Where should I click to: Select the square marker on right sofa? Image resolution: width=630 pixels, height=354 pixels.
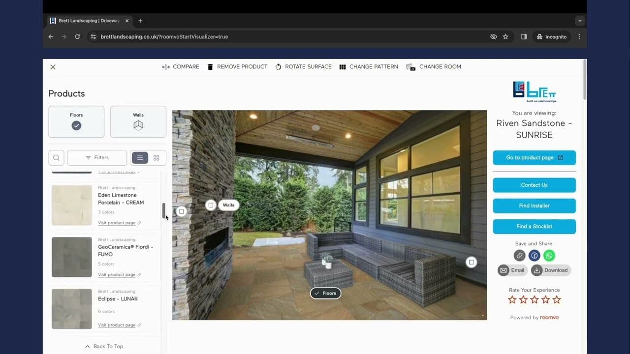tap(471, 262)
